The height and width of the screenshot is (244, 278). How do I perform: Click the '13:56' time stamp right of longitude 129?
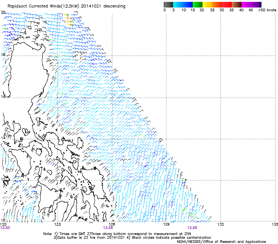click(192, 228)
